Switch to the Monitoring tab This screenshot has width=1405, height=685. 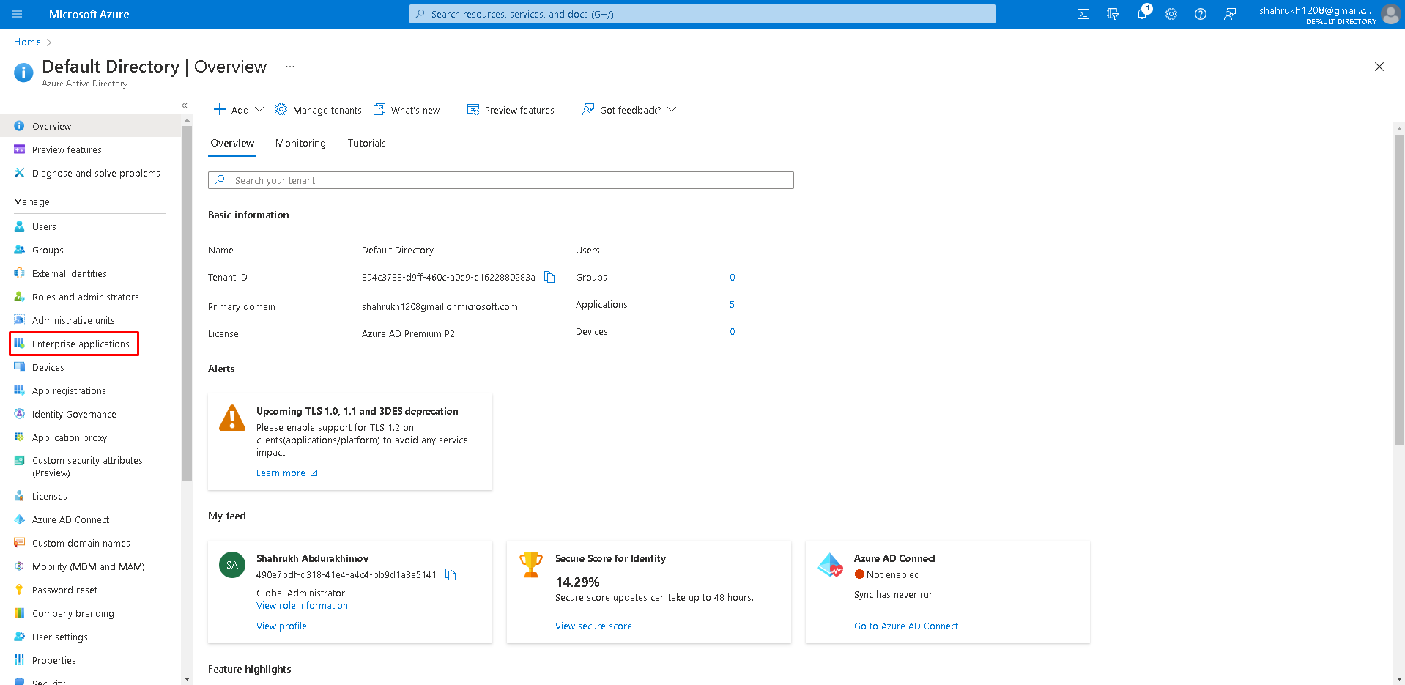point(300,143)
